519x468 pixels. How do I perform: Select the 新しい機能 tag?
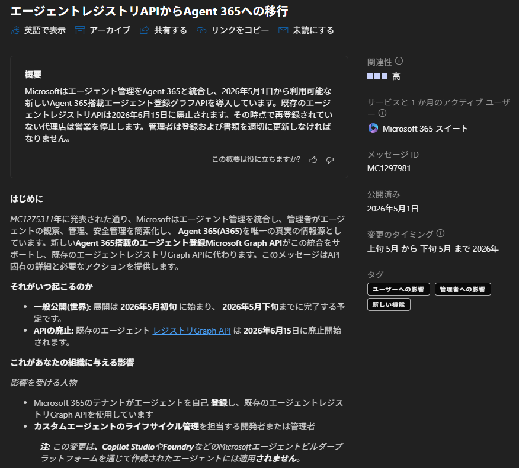coord(389,305)
